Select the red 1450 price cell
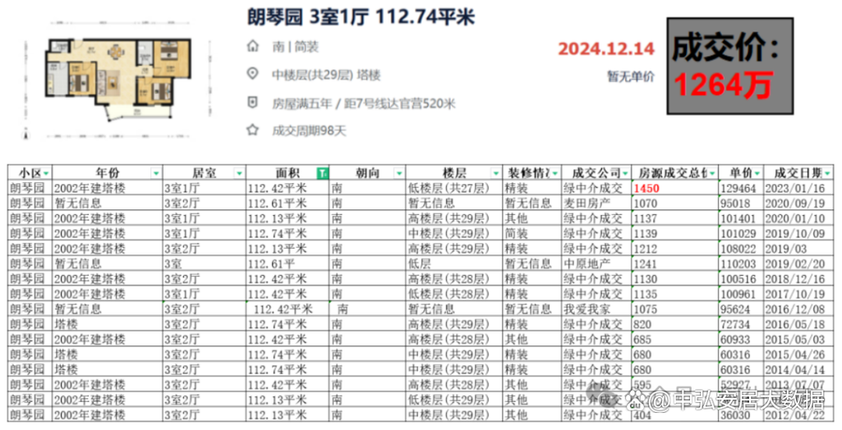Image resolution: width=842 pixels, height=430 pixels. [646, 188]
